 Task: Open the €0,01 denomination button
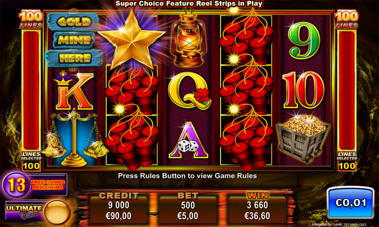tap(351, 202)
